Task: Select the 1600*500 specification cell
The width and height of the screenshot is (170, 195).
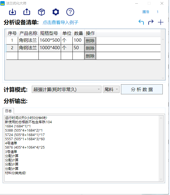Action: click(50, 41)
